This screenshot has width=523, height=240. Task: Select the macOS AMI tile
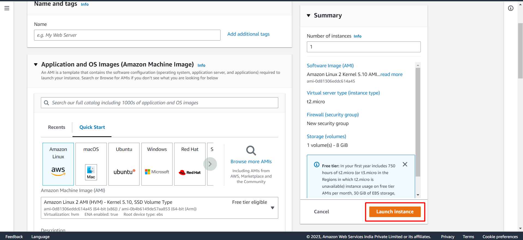click(x=91, y=164)
